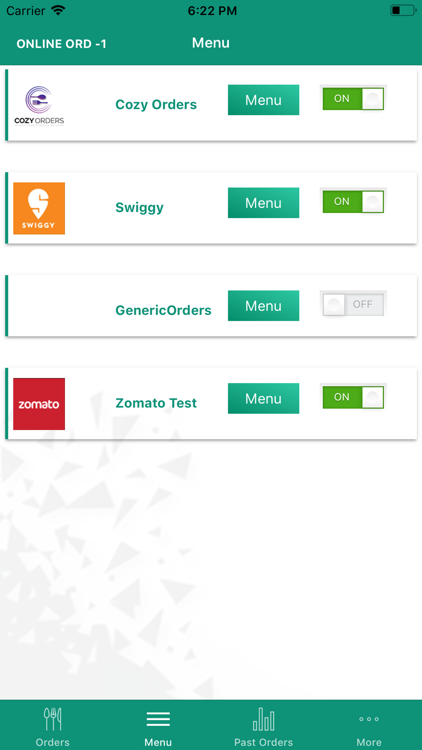Viewport: 422px width, 750px height.
Task: Select the GenericOrders row title
Action: click(x=163, y=310)
